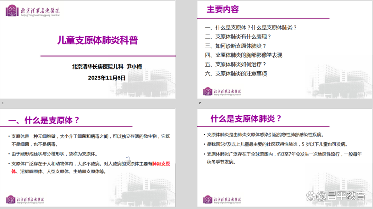The width and height of the screenshot is (373, 209).
Task: Click slide number label 2 below second slide
Action: tap(200, 103)
